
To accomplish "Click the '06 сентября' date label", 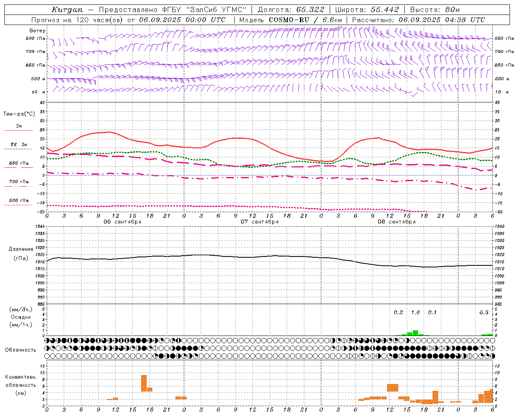I will (x=122, y=222).
